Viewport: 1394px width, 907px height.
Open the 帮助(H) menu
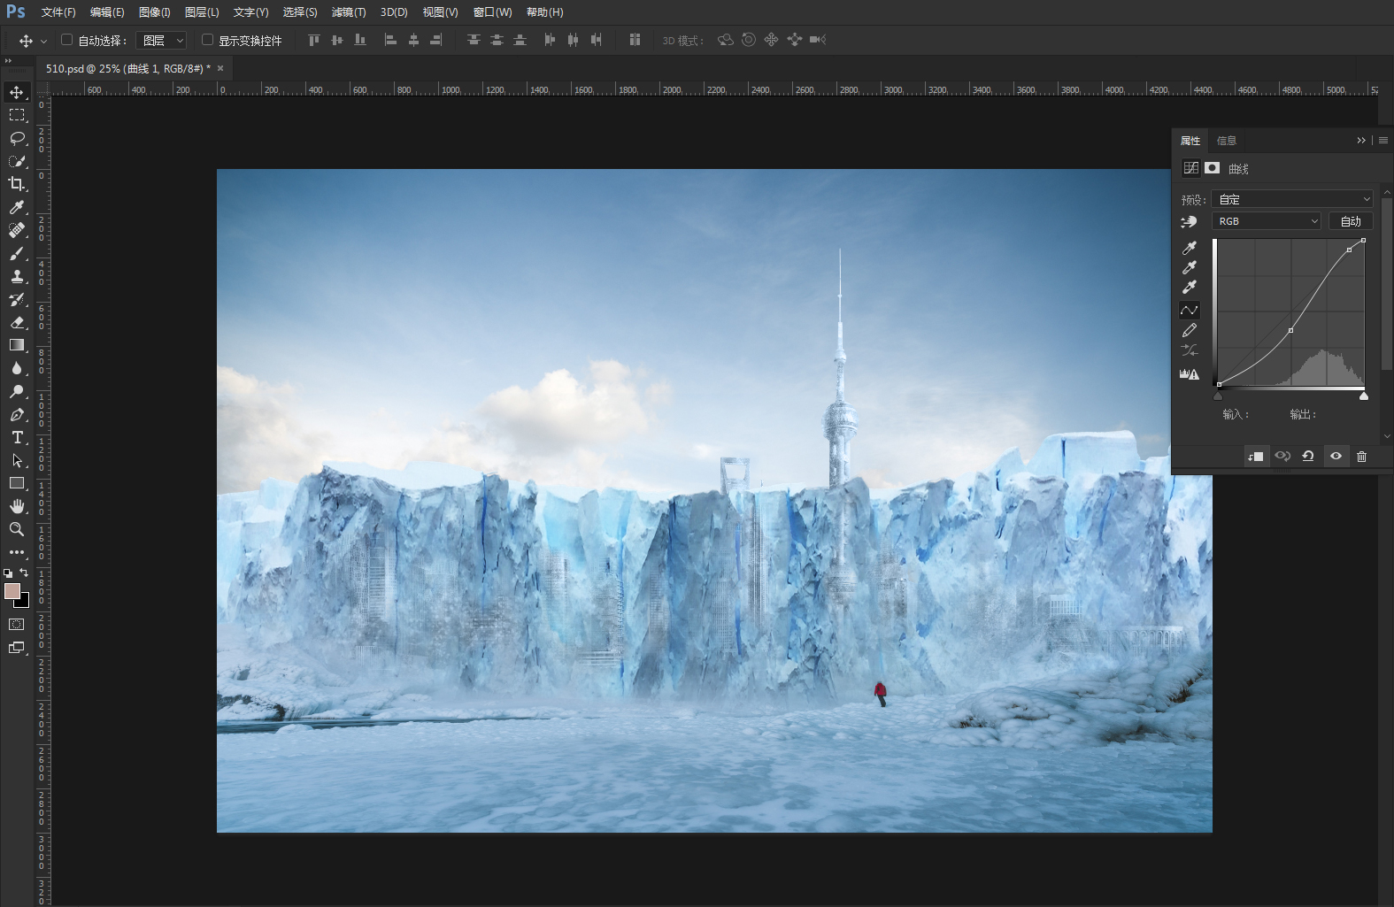544,12
